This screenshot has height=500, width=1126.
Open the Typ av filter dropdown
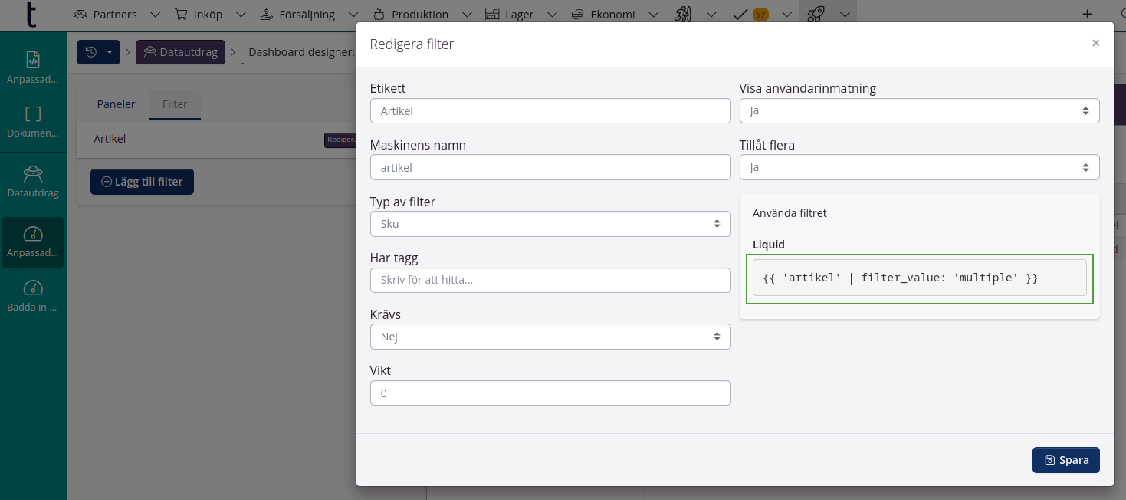point(550,224)
